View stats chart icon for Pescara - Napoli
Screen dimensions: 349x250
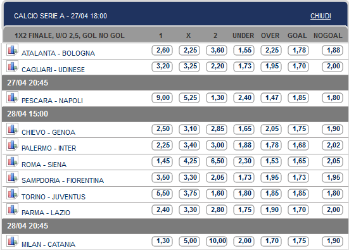[12, 97]
